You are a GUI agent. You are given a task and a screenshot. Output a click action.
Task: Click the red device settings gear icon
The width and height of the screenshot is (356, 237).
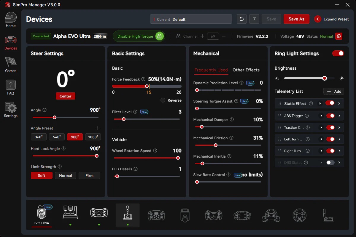click(x=339, y=36)
